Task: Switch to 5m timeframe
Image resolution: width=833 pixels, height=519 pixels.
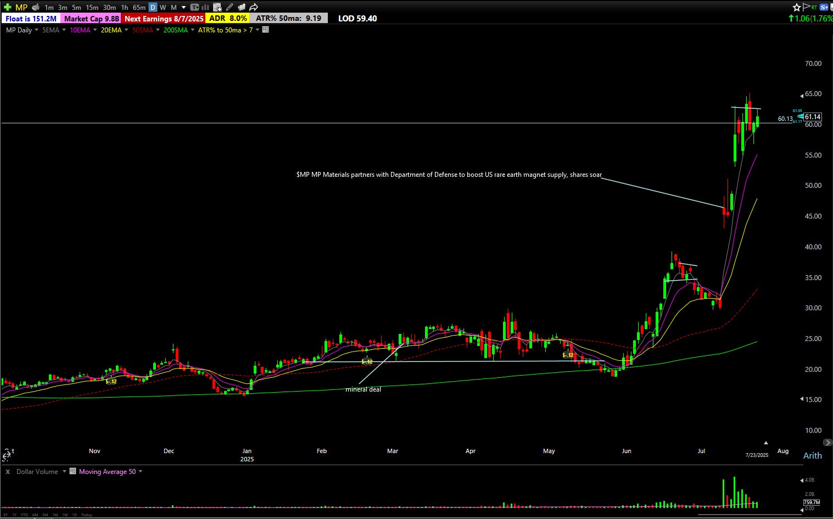Action: tap(76, 8)
